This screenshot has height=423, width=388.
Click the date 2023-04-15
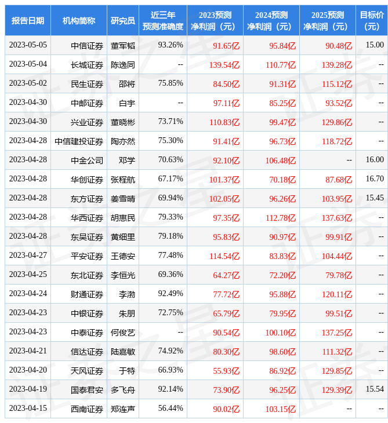[28, 408]
